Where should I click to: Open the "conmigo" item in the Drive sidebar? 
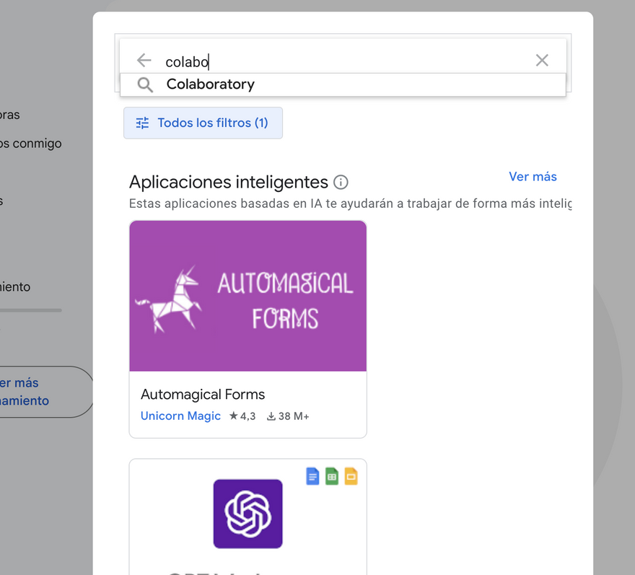click(x=31, y=144)
